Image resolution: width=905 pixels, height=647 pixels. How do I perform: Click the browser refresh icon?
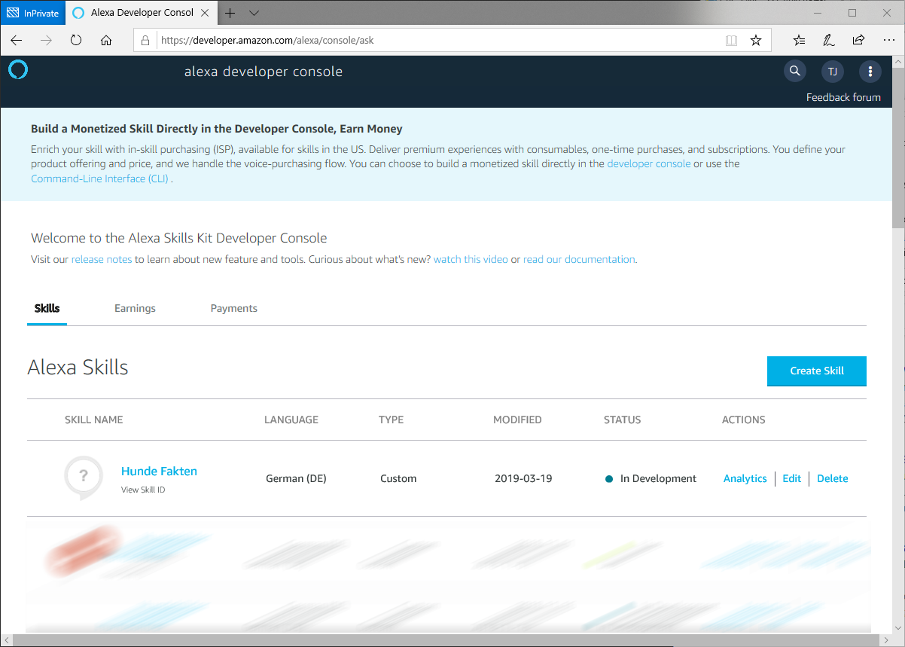(x=76, y=41)
